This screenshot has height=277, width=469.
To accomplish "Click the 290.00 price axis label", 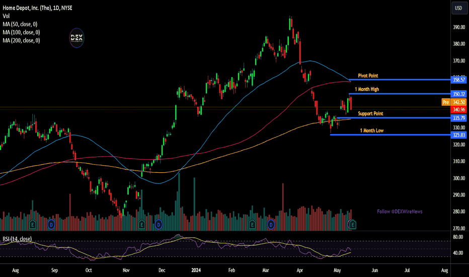I will [459, 195].
